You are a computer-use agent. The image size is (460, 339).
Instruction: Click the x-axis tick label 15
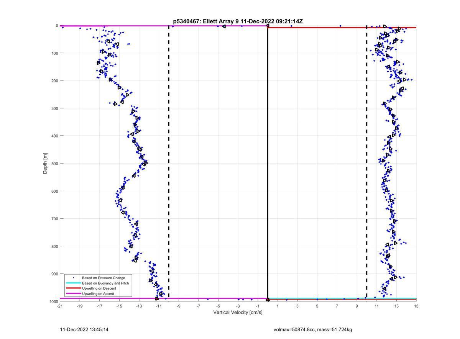pos(416,306)
